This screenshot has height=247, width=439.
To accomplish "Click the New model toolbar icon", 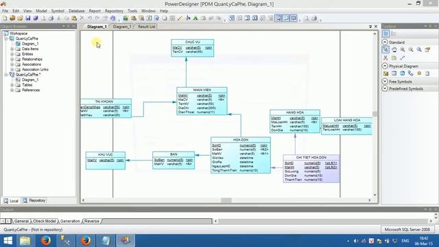I will pos(5,19).
